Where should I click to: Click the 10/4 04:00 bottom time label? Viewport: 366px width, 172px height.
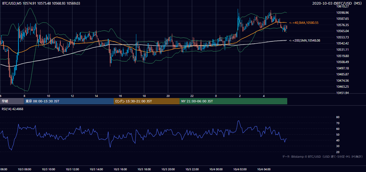[264, 169]
